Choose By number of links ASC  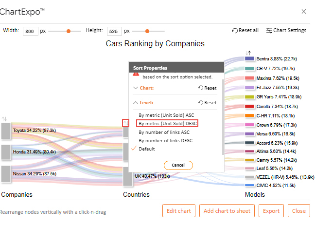click(164, 132)
